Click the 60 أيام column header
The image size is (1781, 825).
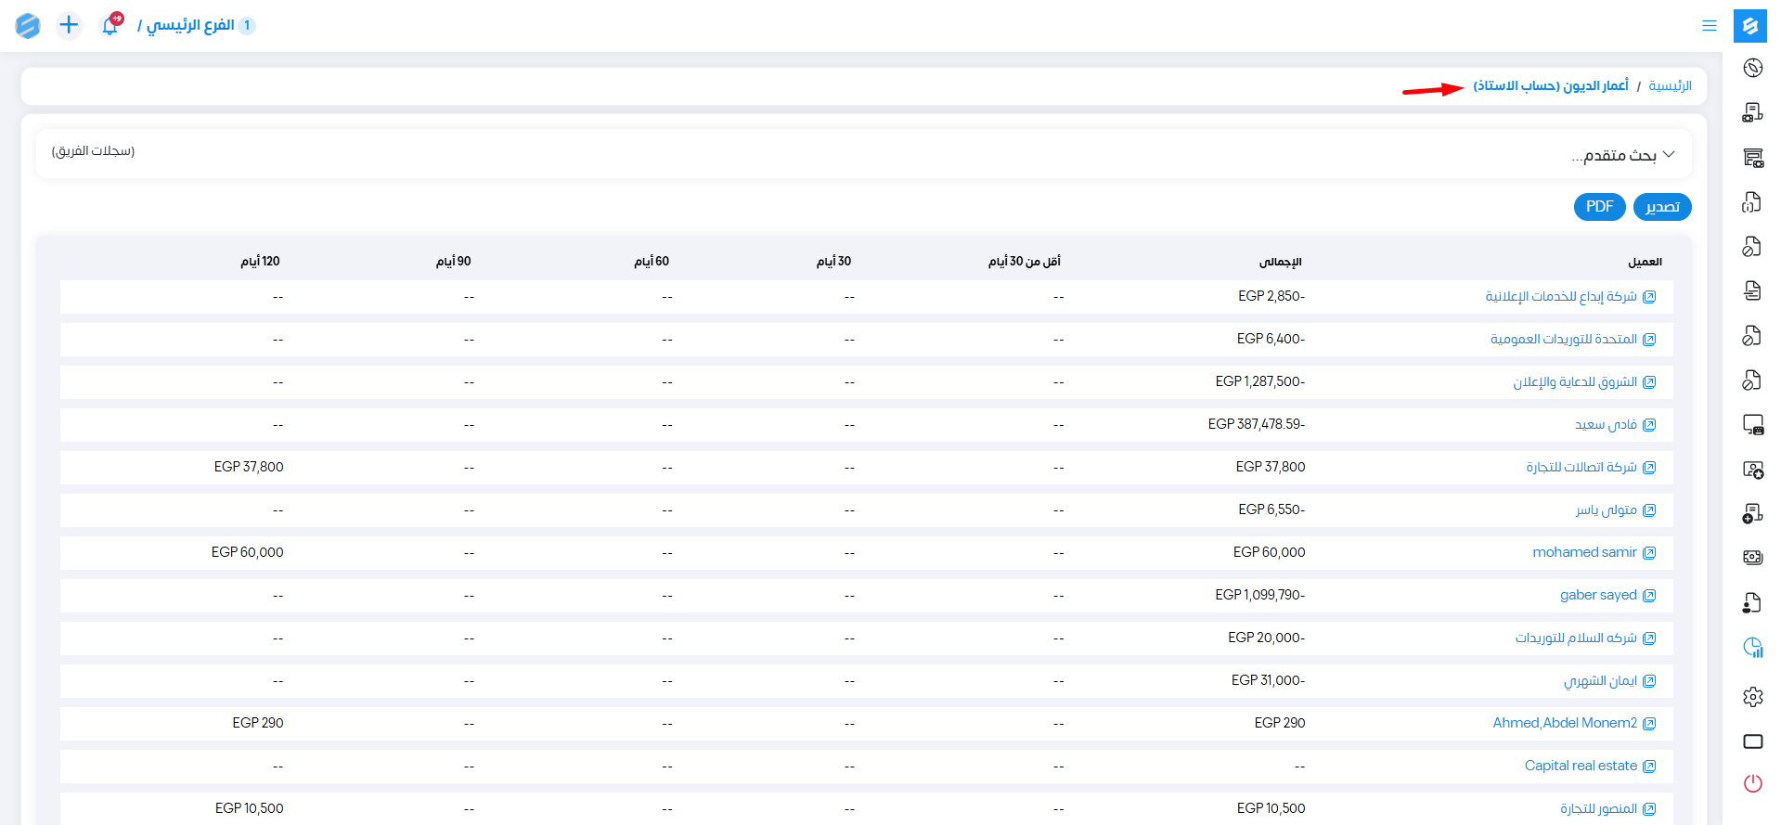pos(652,262)
